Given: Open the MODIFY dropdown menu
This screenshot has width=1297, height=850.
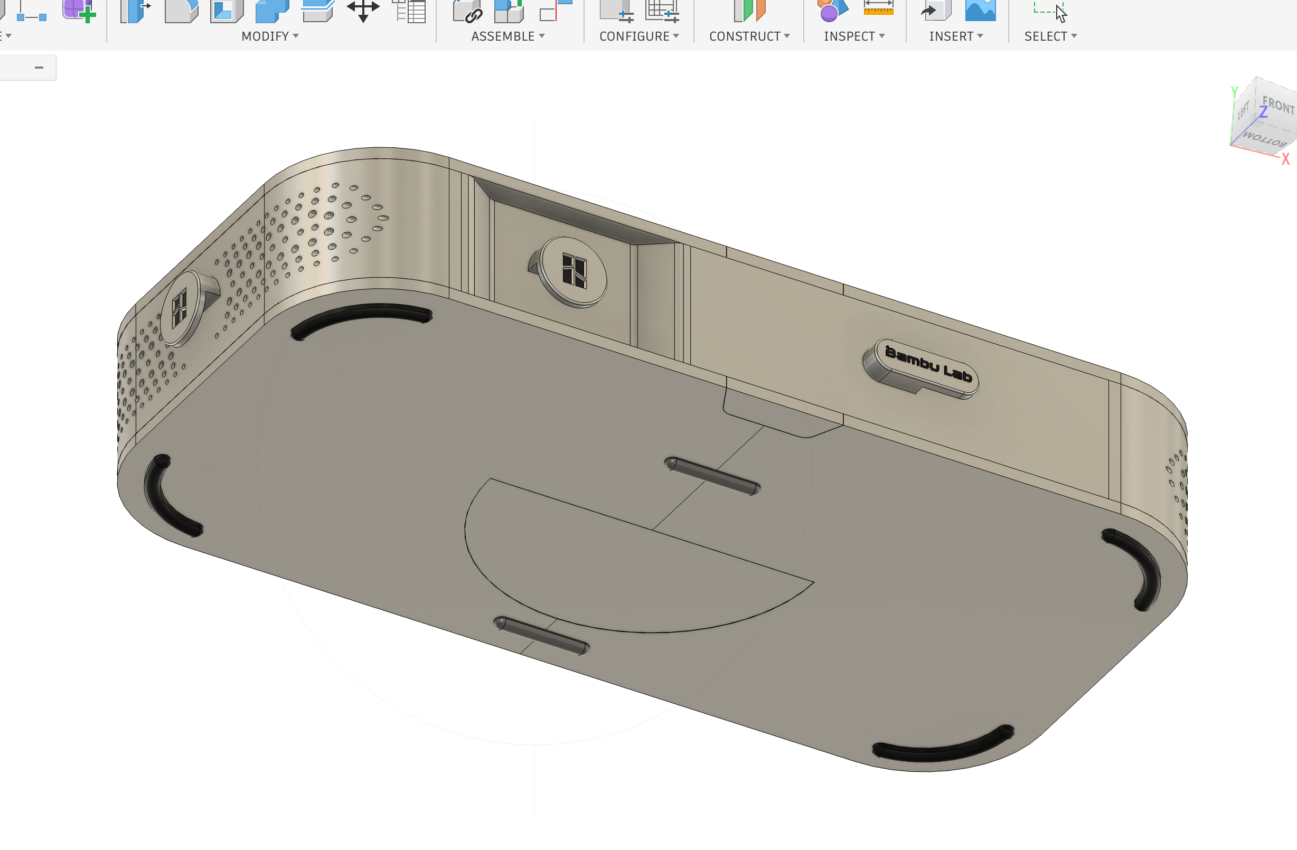Looking at the screenshot, I should pyautogui.click(x=270, y=36).
